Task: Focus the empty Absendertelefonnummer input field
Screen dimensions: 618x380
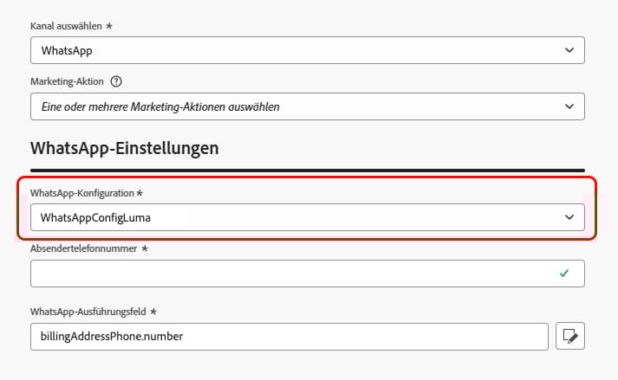Action: point(286,273)
